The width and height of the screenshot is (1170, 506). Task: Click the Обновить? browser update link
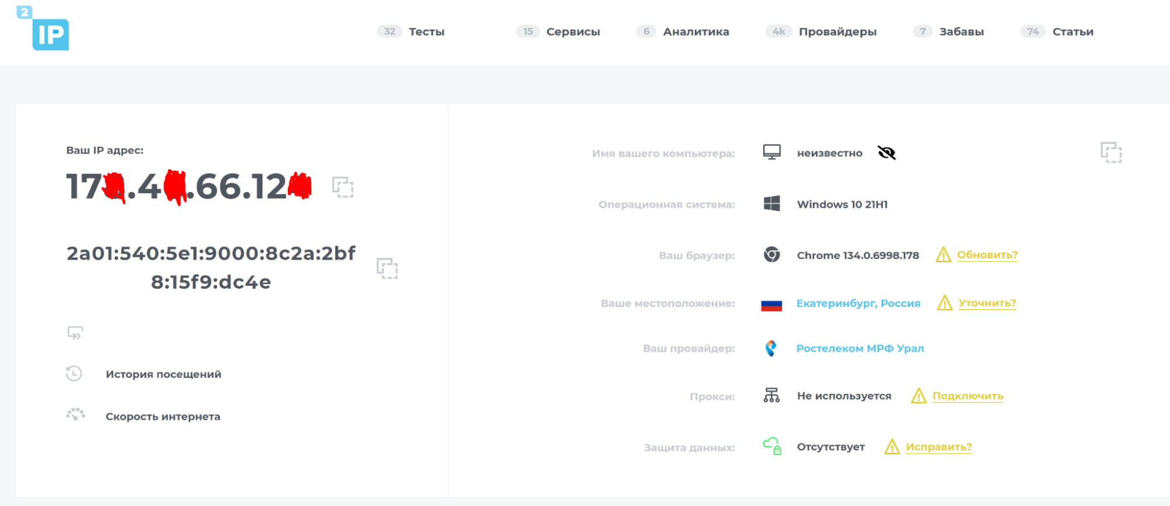[987, 255]
